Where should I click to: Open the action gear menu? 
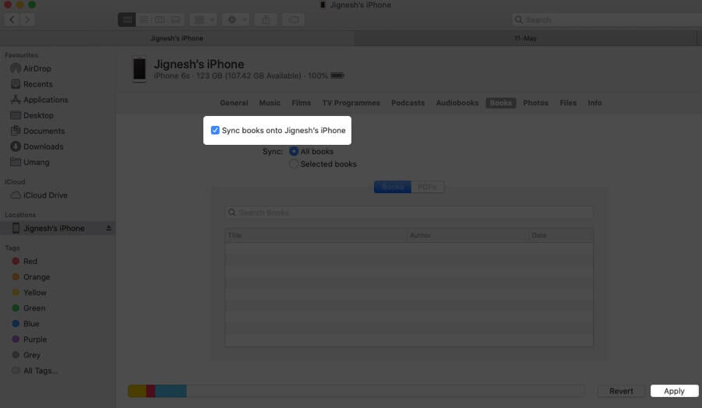[236, 19]
